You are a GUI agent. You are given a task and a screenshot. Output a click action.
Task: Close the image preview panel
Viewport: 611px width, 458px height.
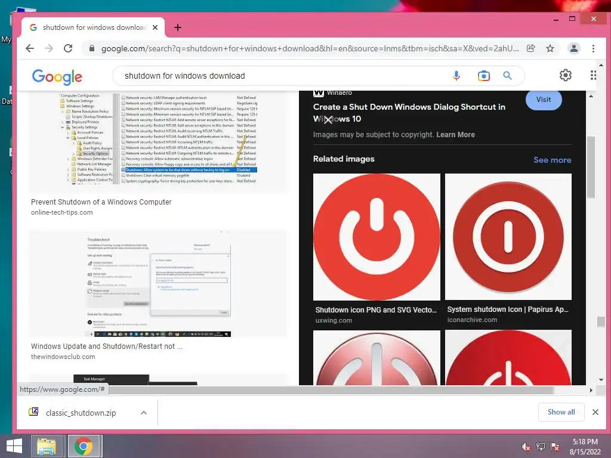point(328,120)
